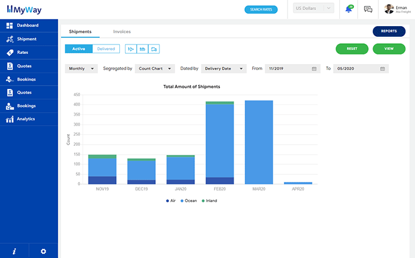Click the Rates tag icon

(x=10, y=52)
